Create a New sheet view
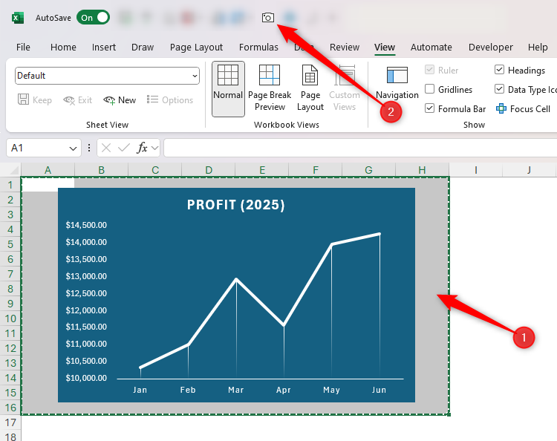557x441 pixels. (x=120, y=100)
